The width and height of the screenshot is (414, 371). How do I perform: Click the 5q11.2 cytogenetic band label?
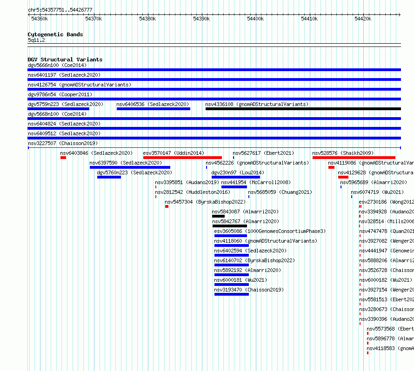tap(36, 40)
